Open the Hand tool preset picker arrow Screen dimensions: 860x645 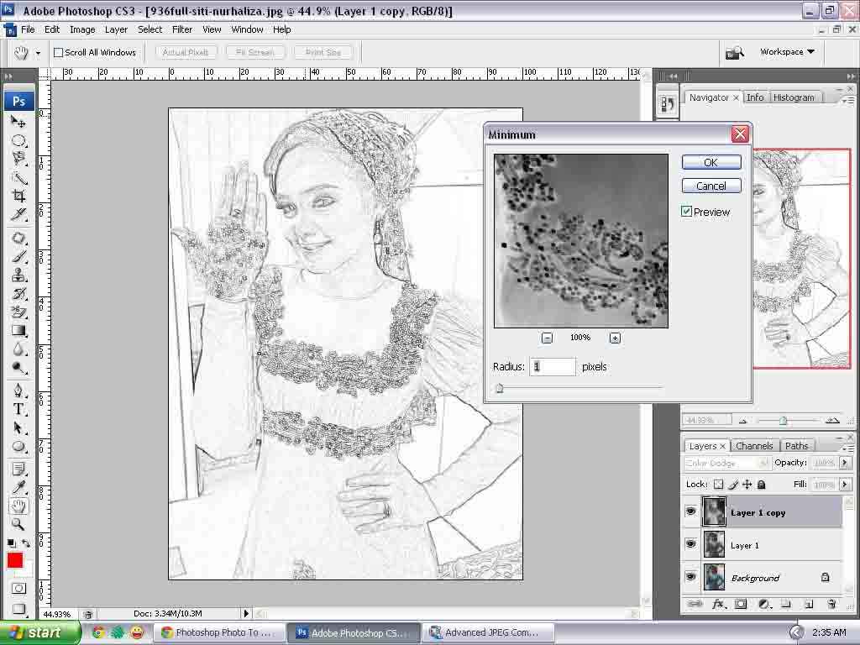(38, 53)
